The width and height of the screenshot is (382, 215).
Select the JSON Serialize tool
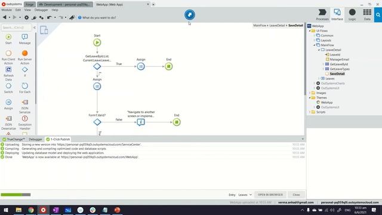[x=24, y=106]
